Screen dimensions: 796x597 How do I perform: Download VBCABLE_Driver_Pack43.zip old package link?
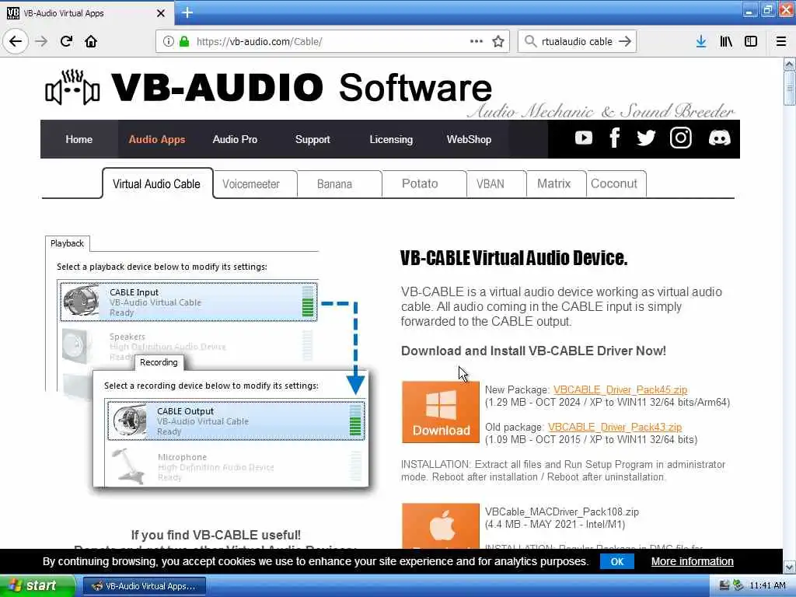pos(615,427)
